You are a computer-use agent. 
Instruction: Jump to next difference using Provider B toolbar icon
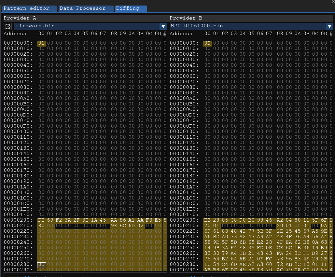pyautogui.click(x=198, y=276)
